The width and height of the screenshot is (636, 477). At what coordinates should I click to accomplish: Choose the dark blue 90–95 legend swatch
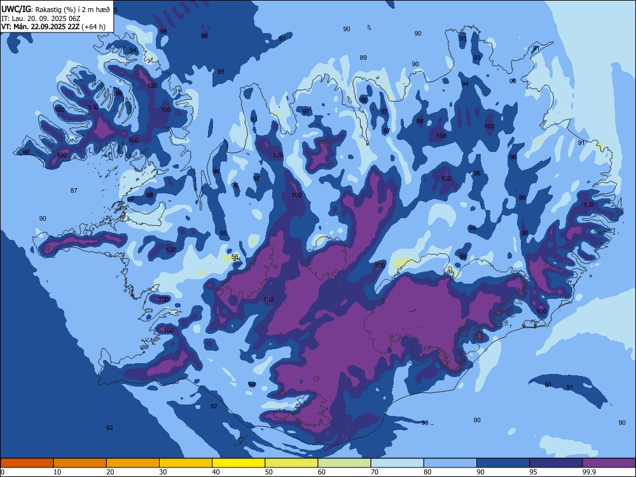tap(503, 463)
